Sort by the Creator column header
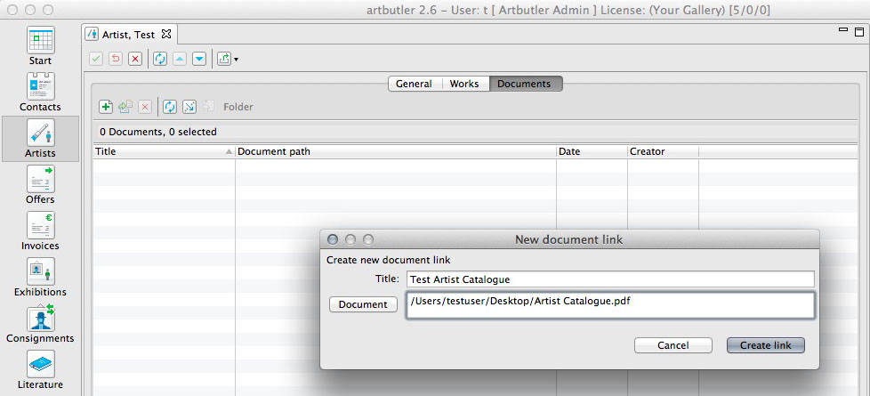The image size is (870, 396). coord(663,151)
